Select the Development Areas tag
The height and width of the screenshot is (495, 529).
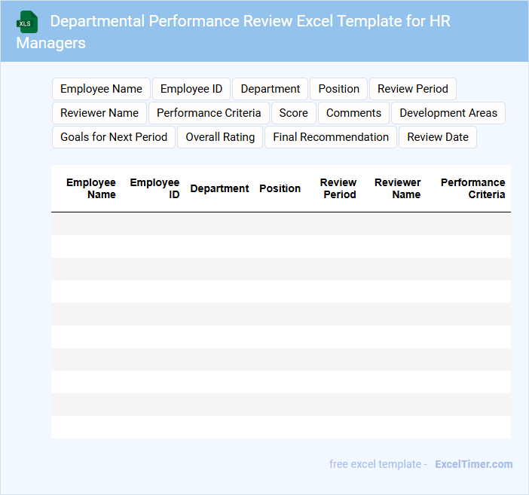tap(448, 113)
